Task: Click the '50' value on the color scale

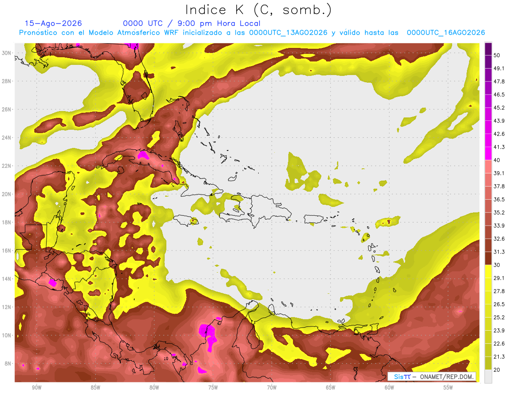Action: pos(497,56)
